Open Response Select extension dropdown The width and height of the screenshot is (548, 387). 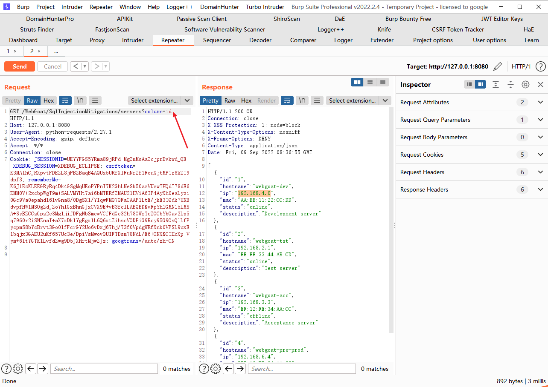pos(359,100)
